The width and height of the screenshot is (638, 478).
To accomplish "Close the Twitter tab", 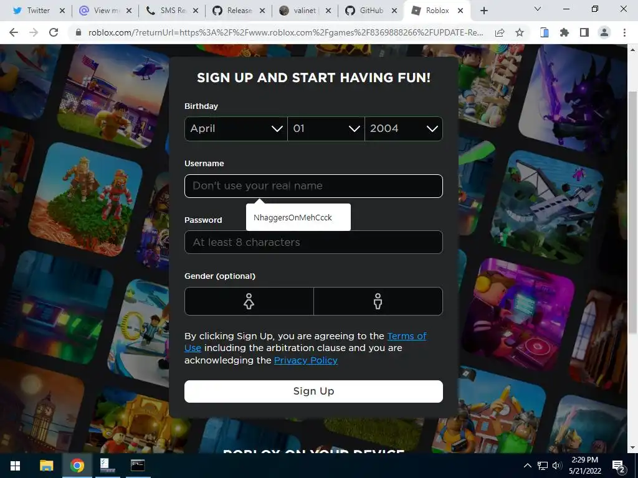I will tap(62, 11).
